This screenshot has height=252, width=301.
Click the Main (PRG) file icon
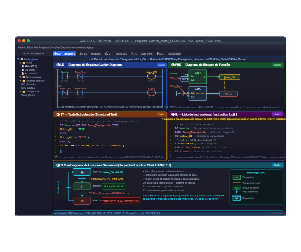23,66
